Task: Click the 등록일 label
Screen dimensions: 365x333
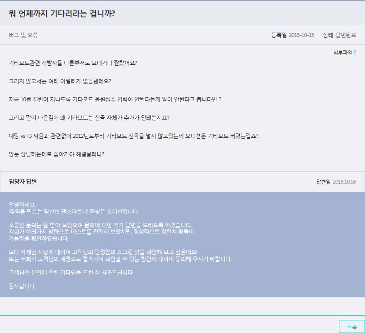Action: coord(279,35)
